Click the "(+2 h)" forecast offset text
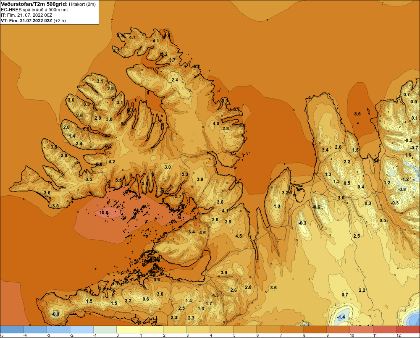 (60, 21)
